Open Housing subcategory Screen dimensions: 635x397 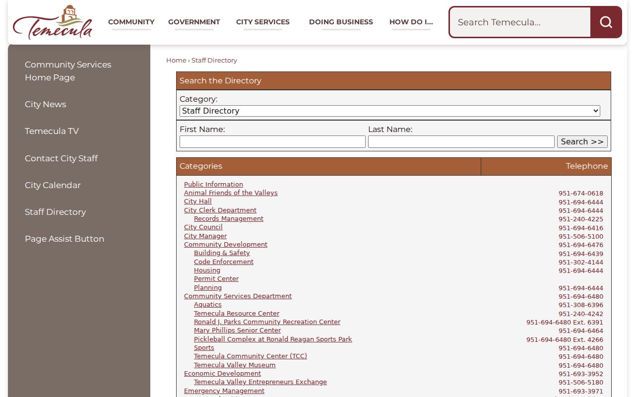click(207, 270)
